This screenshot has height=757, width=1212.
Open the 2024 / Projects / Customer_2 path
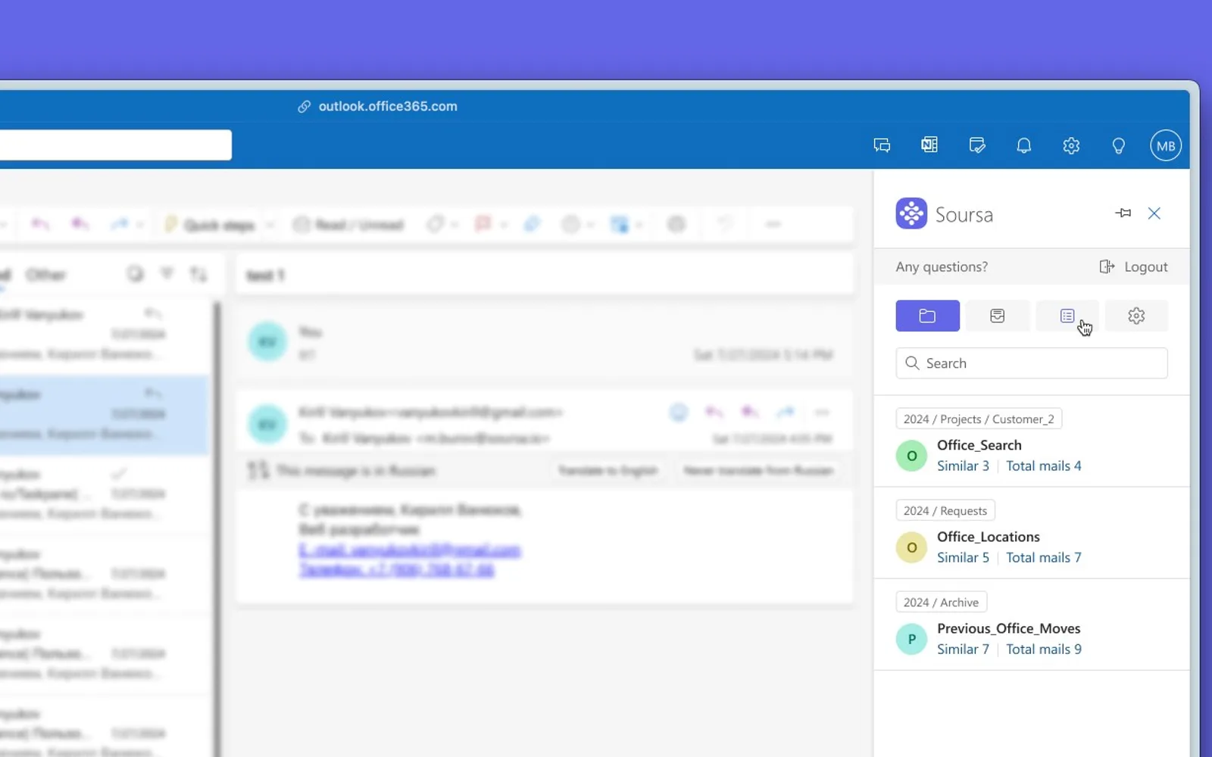979,419
